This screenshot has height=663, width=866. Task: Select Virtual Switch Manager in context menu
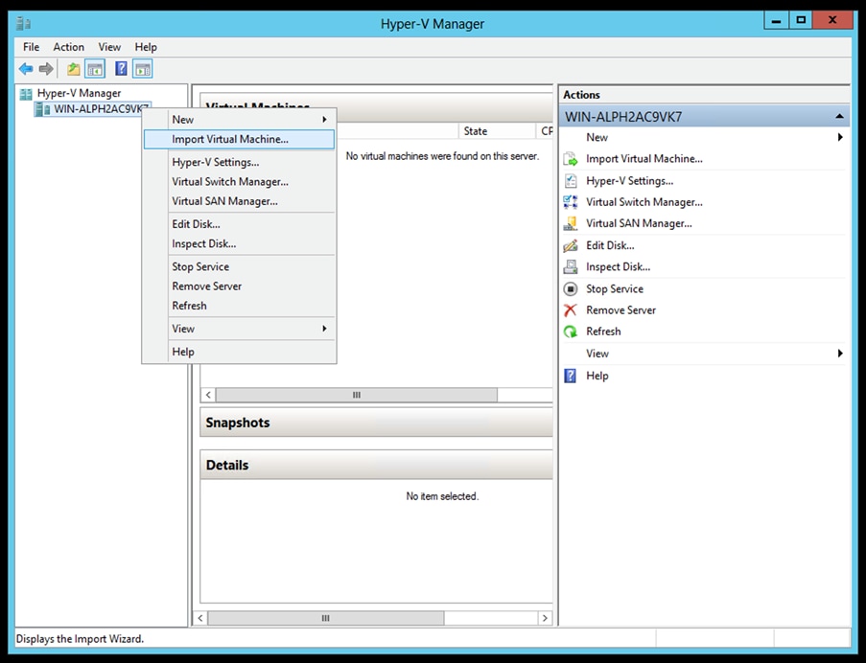pyautogui.click(x=239, y=181)
